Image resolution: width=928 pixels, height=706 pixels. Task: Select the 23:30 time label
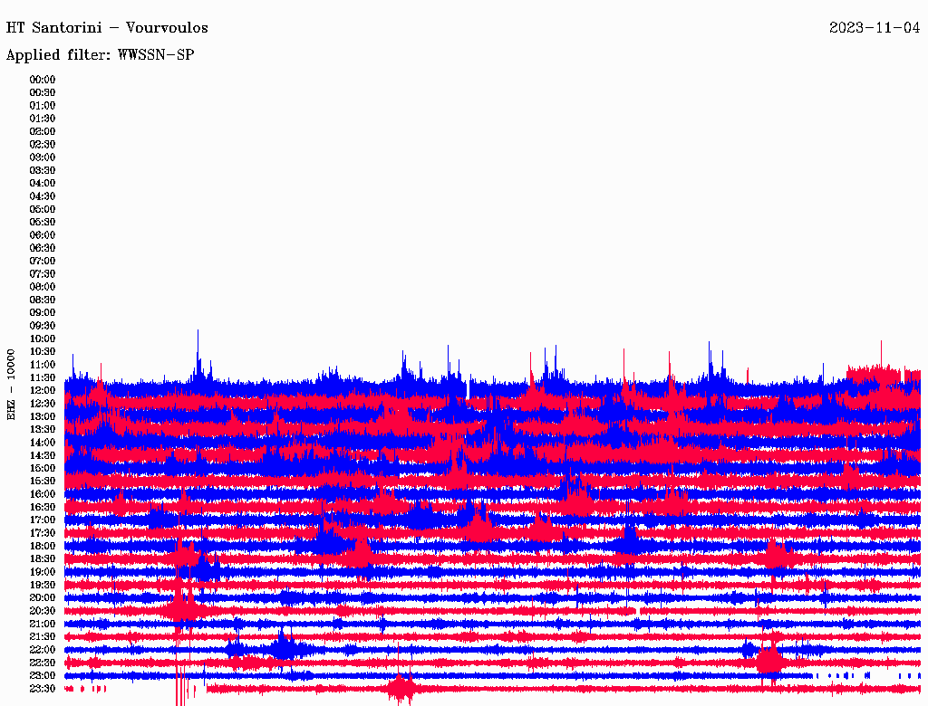(x=43, y=689)
